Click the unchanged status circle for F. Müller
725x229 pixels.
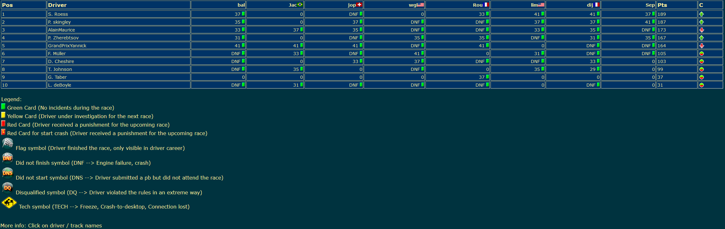[x=701, y=54]
